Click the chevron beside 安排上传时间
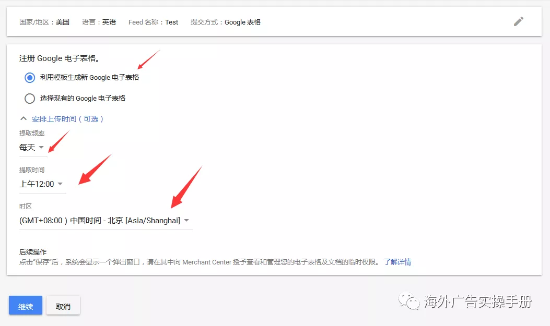Screen dimensions: 550x326 24,119
